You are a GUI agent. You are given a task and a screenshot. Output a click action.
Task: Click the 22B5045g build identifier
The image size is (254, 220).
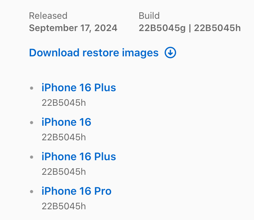point(162,28)
